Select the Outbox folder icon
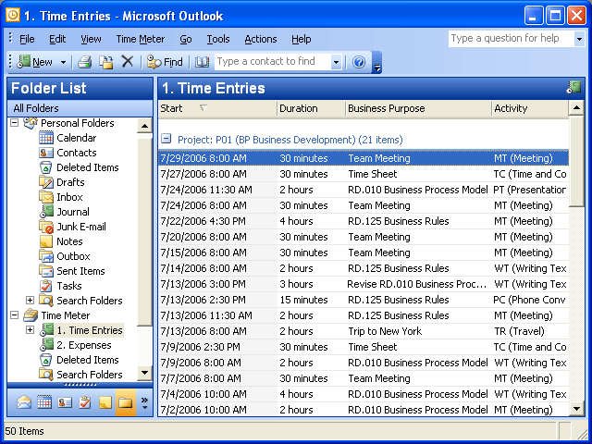 point(46,256)
